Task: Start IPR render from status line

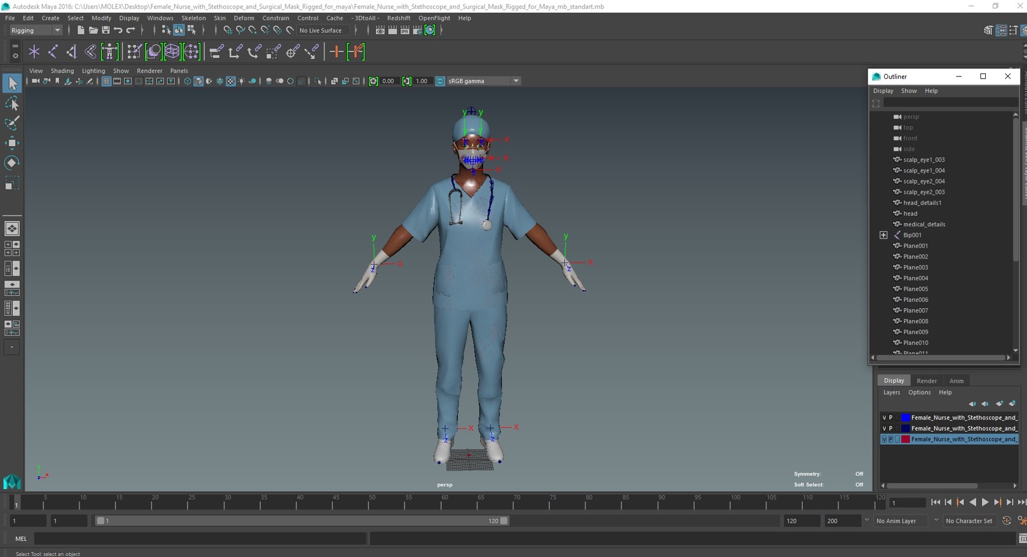Action: (405, 30)
